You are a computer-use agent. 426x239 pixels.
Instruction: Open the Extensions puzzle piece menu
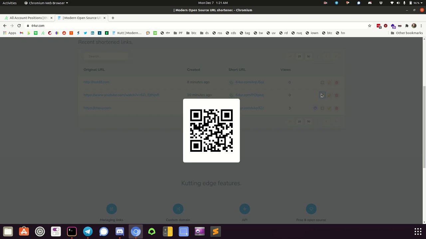407,26
